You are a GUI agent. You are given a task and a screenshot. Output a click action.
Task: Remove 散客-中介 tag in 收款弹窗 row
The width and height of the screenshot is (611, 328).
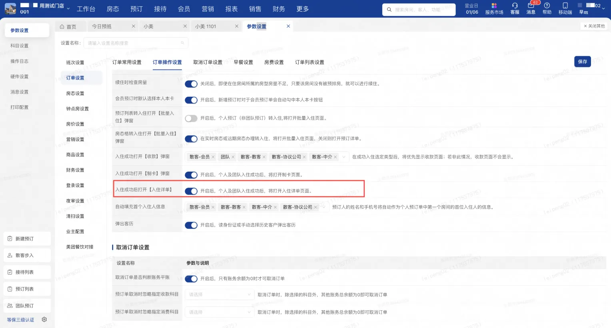(335, 157)
